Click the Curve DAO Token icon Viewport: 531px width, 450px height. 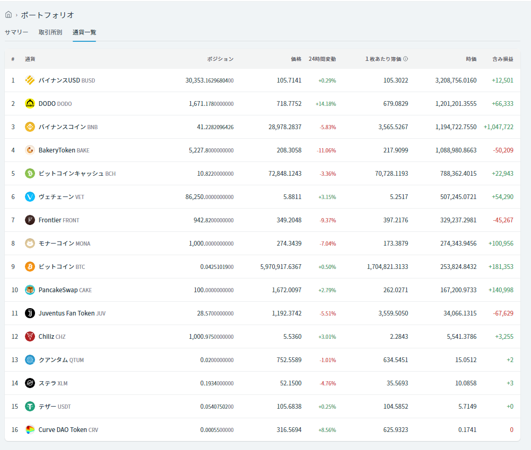click(30, 430)
